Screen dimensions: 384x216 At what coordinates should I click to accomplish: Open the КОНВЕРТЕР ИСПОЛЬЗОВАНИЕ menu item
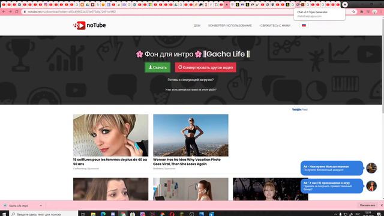[230, 25]
